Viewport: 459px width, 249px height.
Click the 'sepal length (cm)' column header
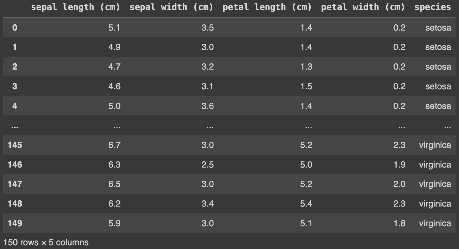click(x=75, y=7)
